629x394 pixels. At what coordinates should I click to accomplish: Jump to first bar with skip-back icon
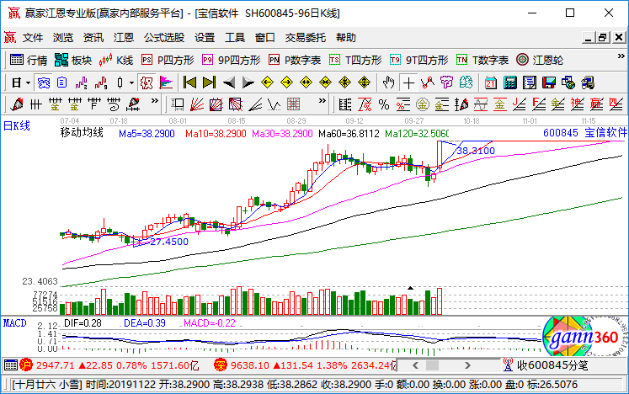(x=189, y=83)
